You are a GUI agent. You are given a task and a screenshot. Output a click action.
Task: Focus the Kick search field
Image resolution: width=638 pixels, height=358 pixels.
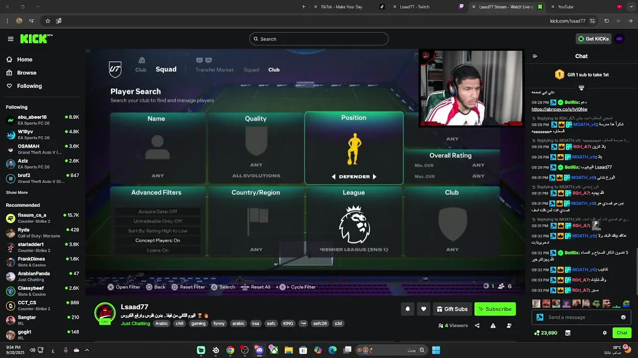tap(319, 39)
